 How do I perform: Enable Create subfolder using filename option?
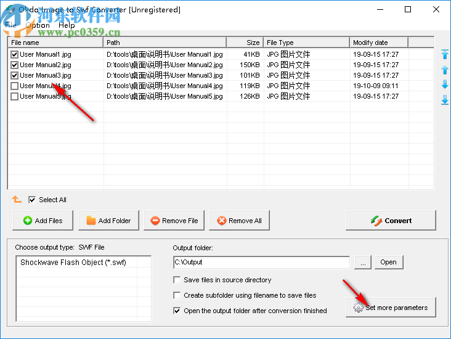177,295
